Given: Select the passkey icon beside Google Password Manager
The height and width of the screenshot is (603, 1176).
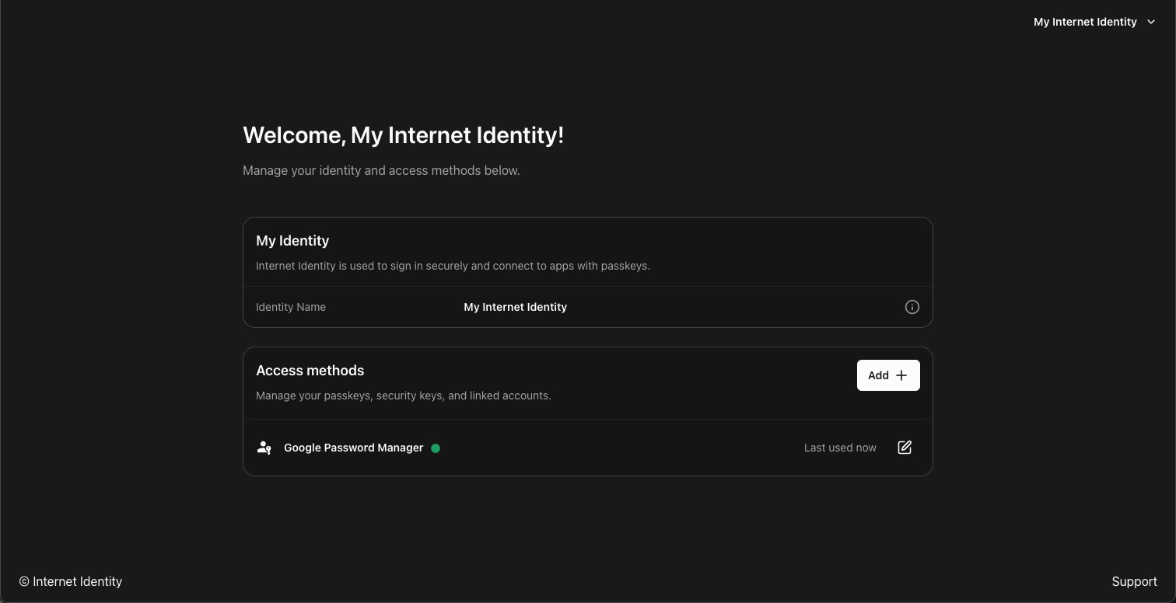Looking at the screenshot, I should point(264,448).
